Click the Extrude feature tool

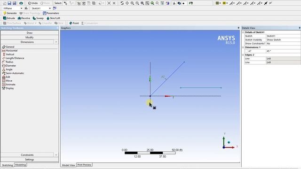click(x=9, y=18)
